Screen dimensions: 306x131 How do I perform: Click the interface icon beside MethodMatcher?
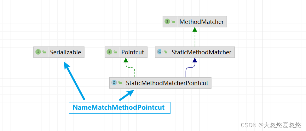167,21
